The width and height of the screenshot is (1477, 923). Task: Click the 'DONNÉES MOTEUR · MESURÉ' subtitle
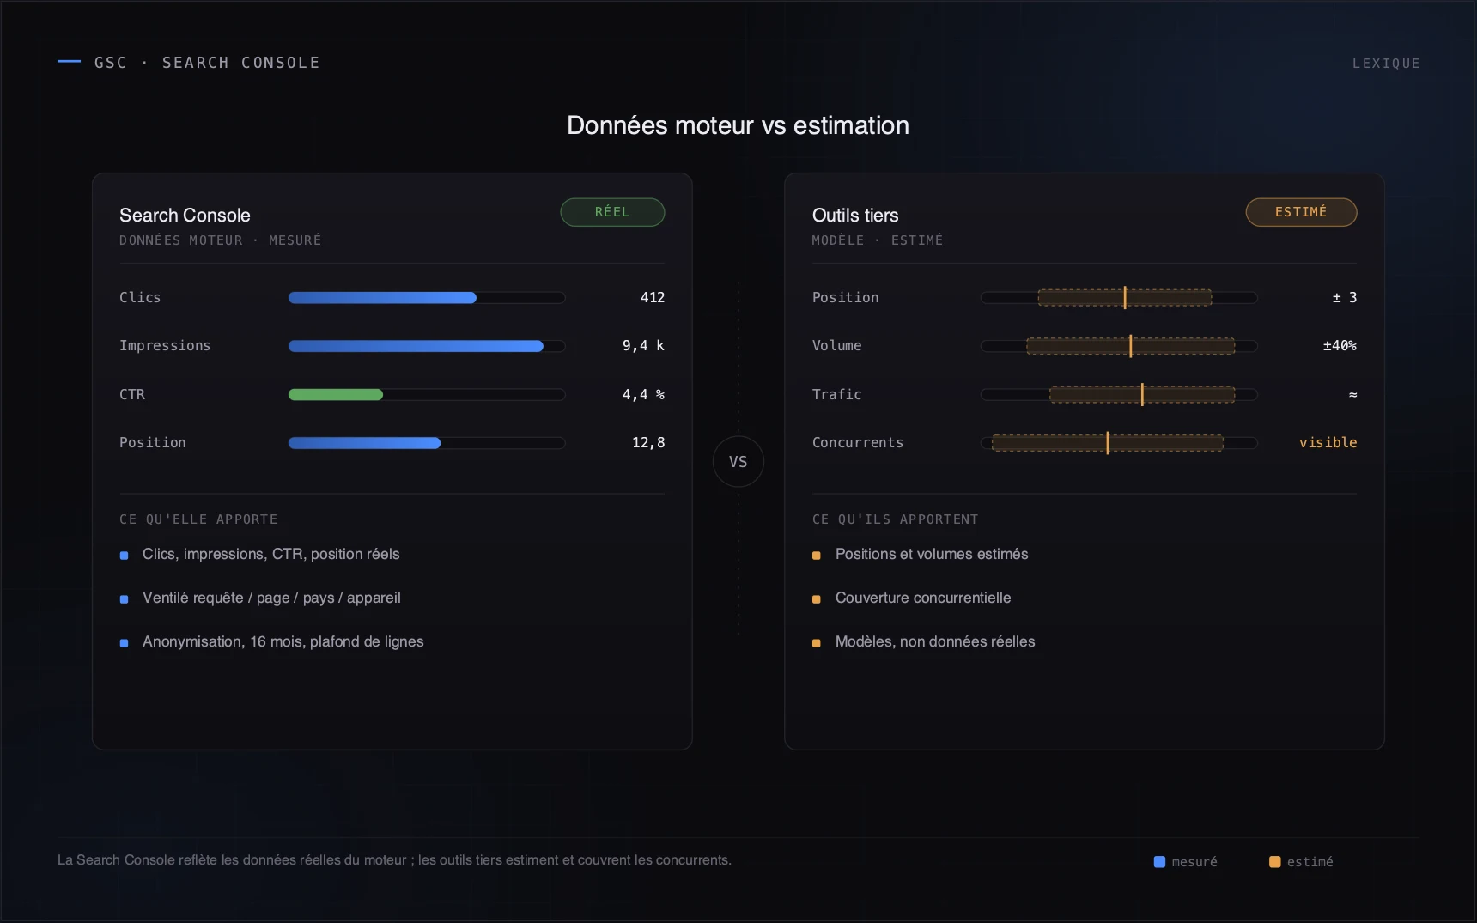click(x=220, y=240)
